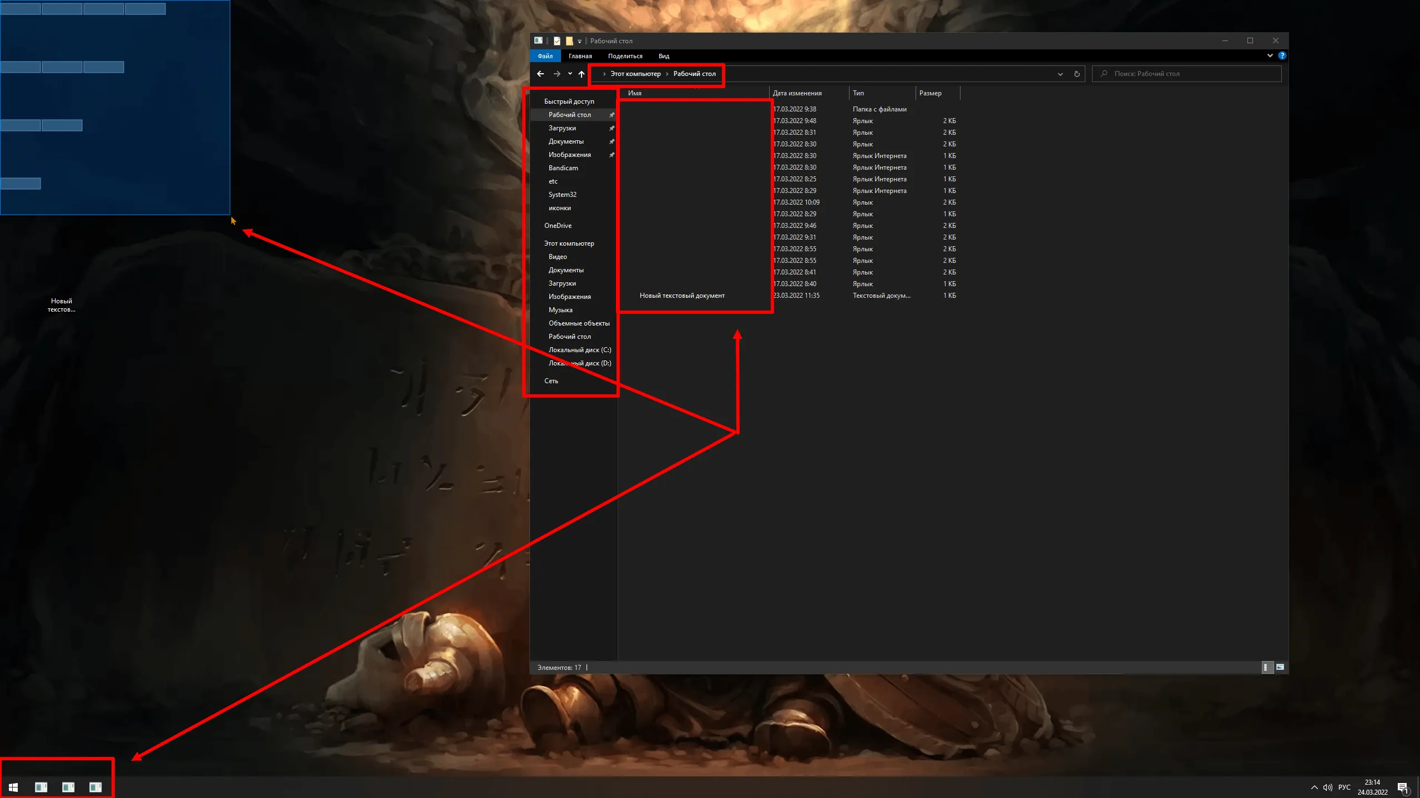Open the address bar history dropdown
The height and width of the screenshot is (798, 1420).
pyautogui.click(x=1060, y=74)
